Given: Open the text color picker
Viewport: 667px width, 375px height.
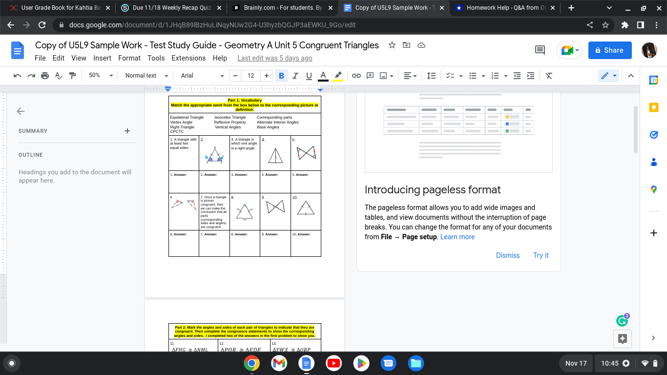Looking at the screenshot, I should tap(323, 75).
